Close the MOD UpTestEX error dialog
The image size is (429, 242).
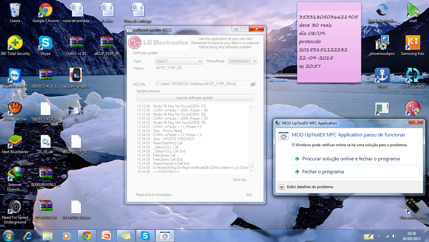416,122
